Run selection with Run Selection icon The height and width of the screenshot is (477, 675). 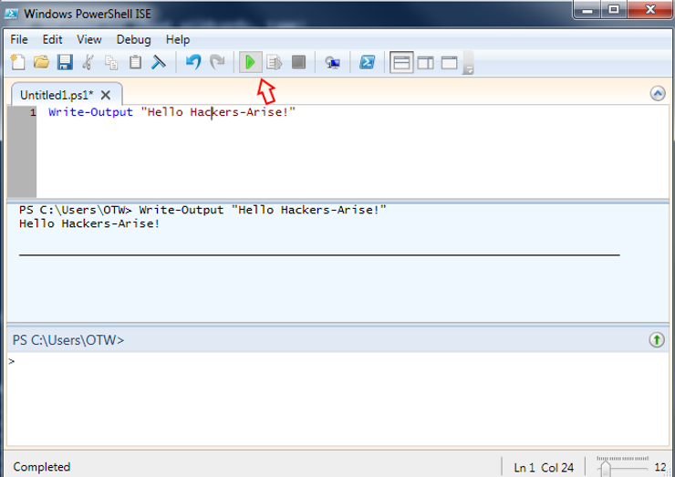(x=275, y=62)
